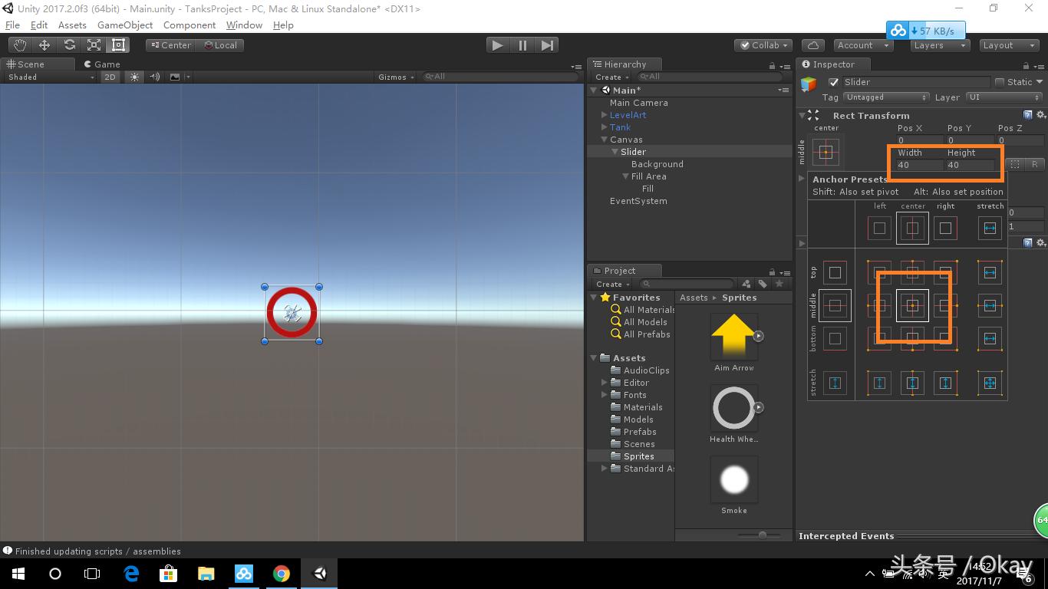Select the Rect tool
The image size is (1048, 589).
click(x=117, y=44)
